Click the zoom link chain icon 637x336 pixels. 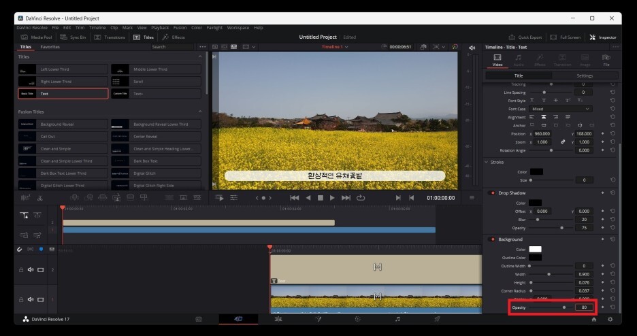click(x=563, y=142)
